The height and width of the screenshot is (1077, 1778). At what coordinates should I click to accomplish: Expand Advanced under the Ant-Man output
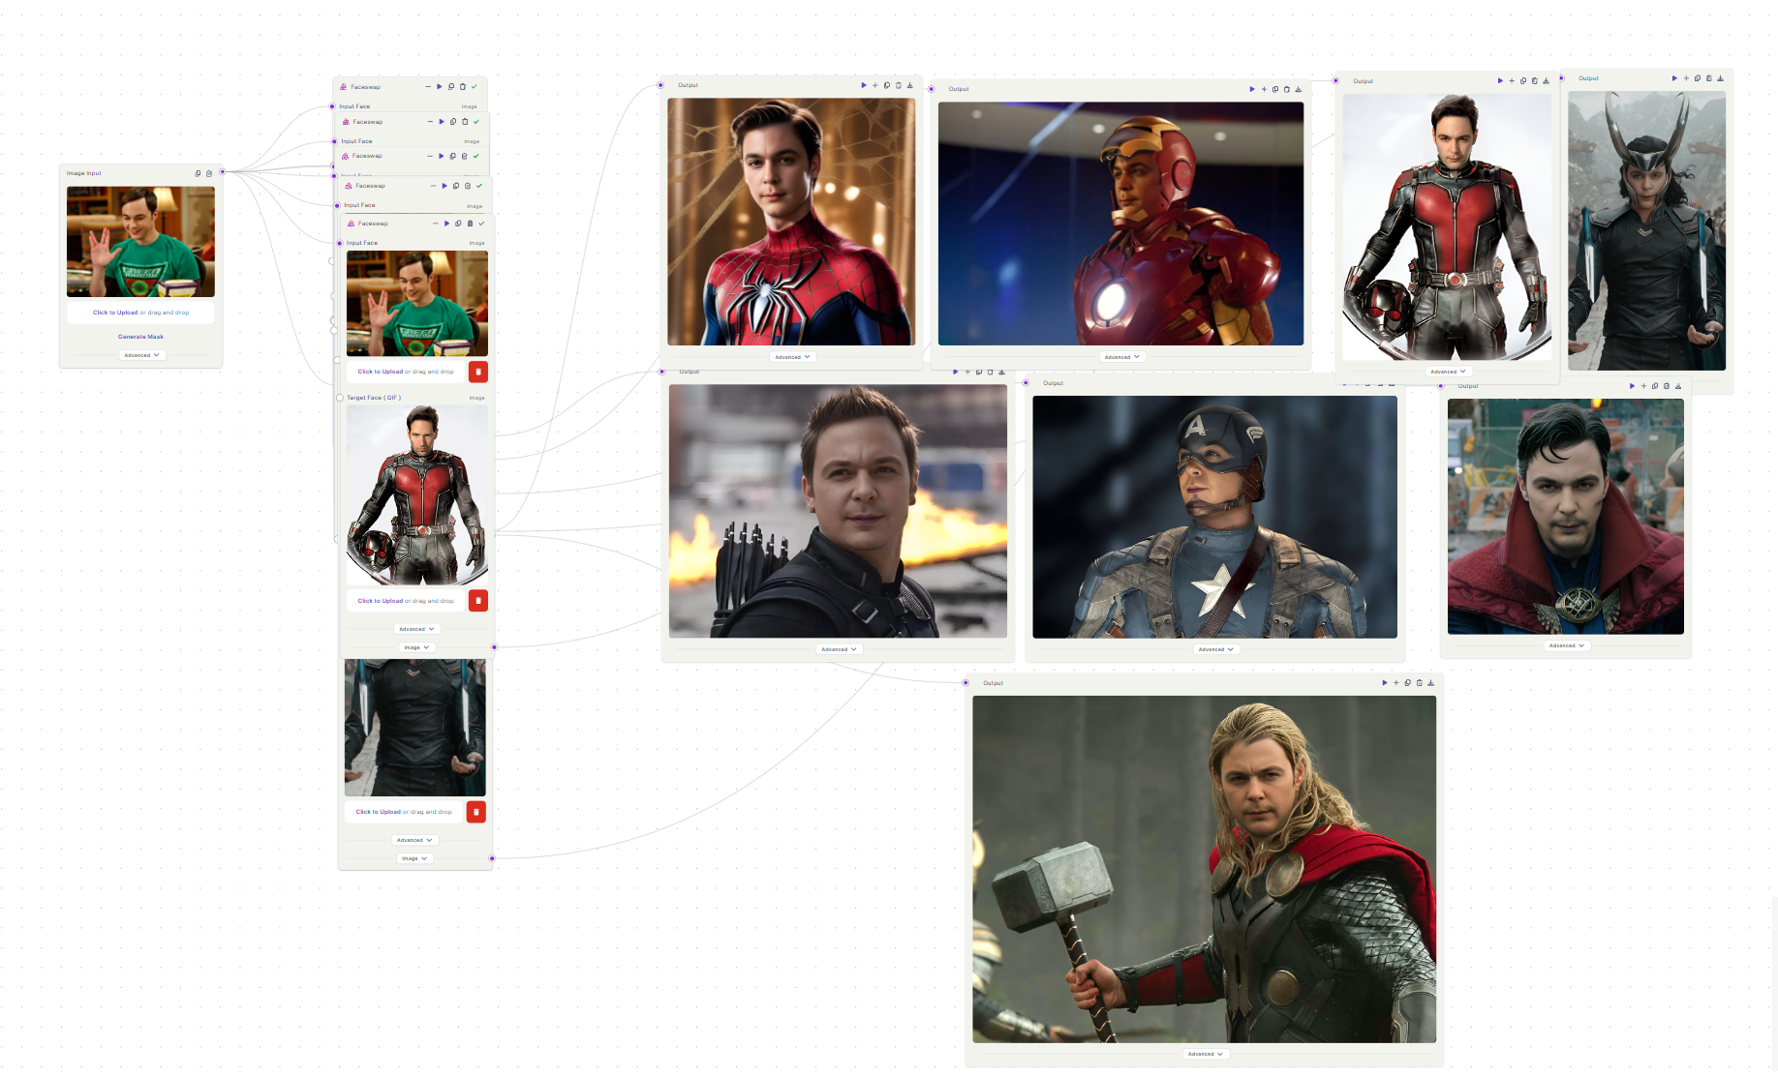click(x=1448, y=372)
